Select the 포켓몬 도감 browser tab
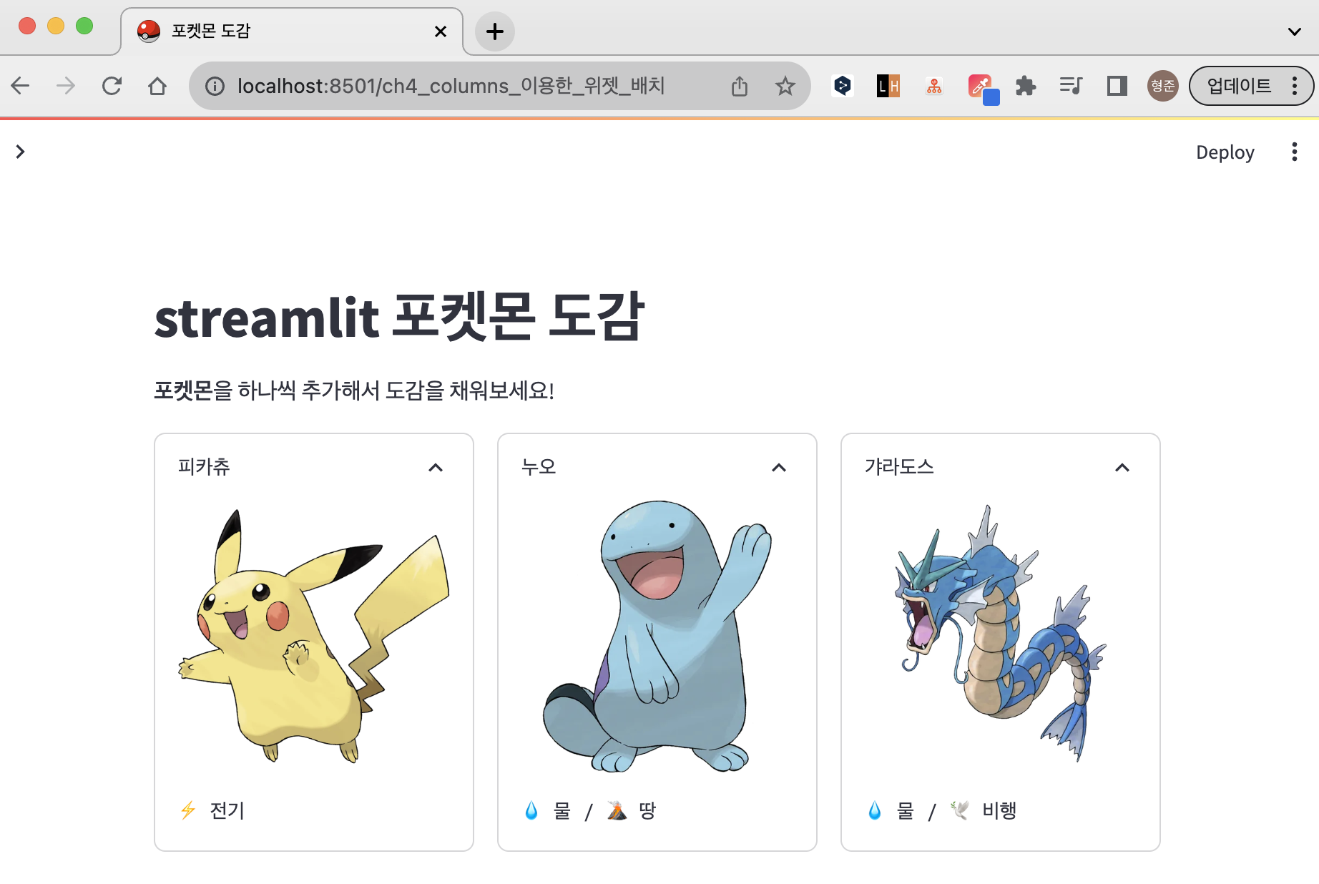 pos(292,31)
